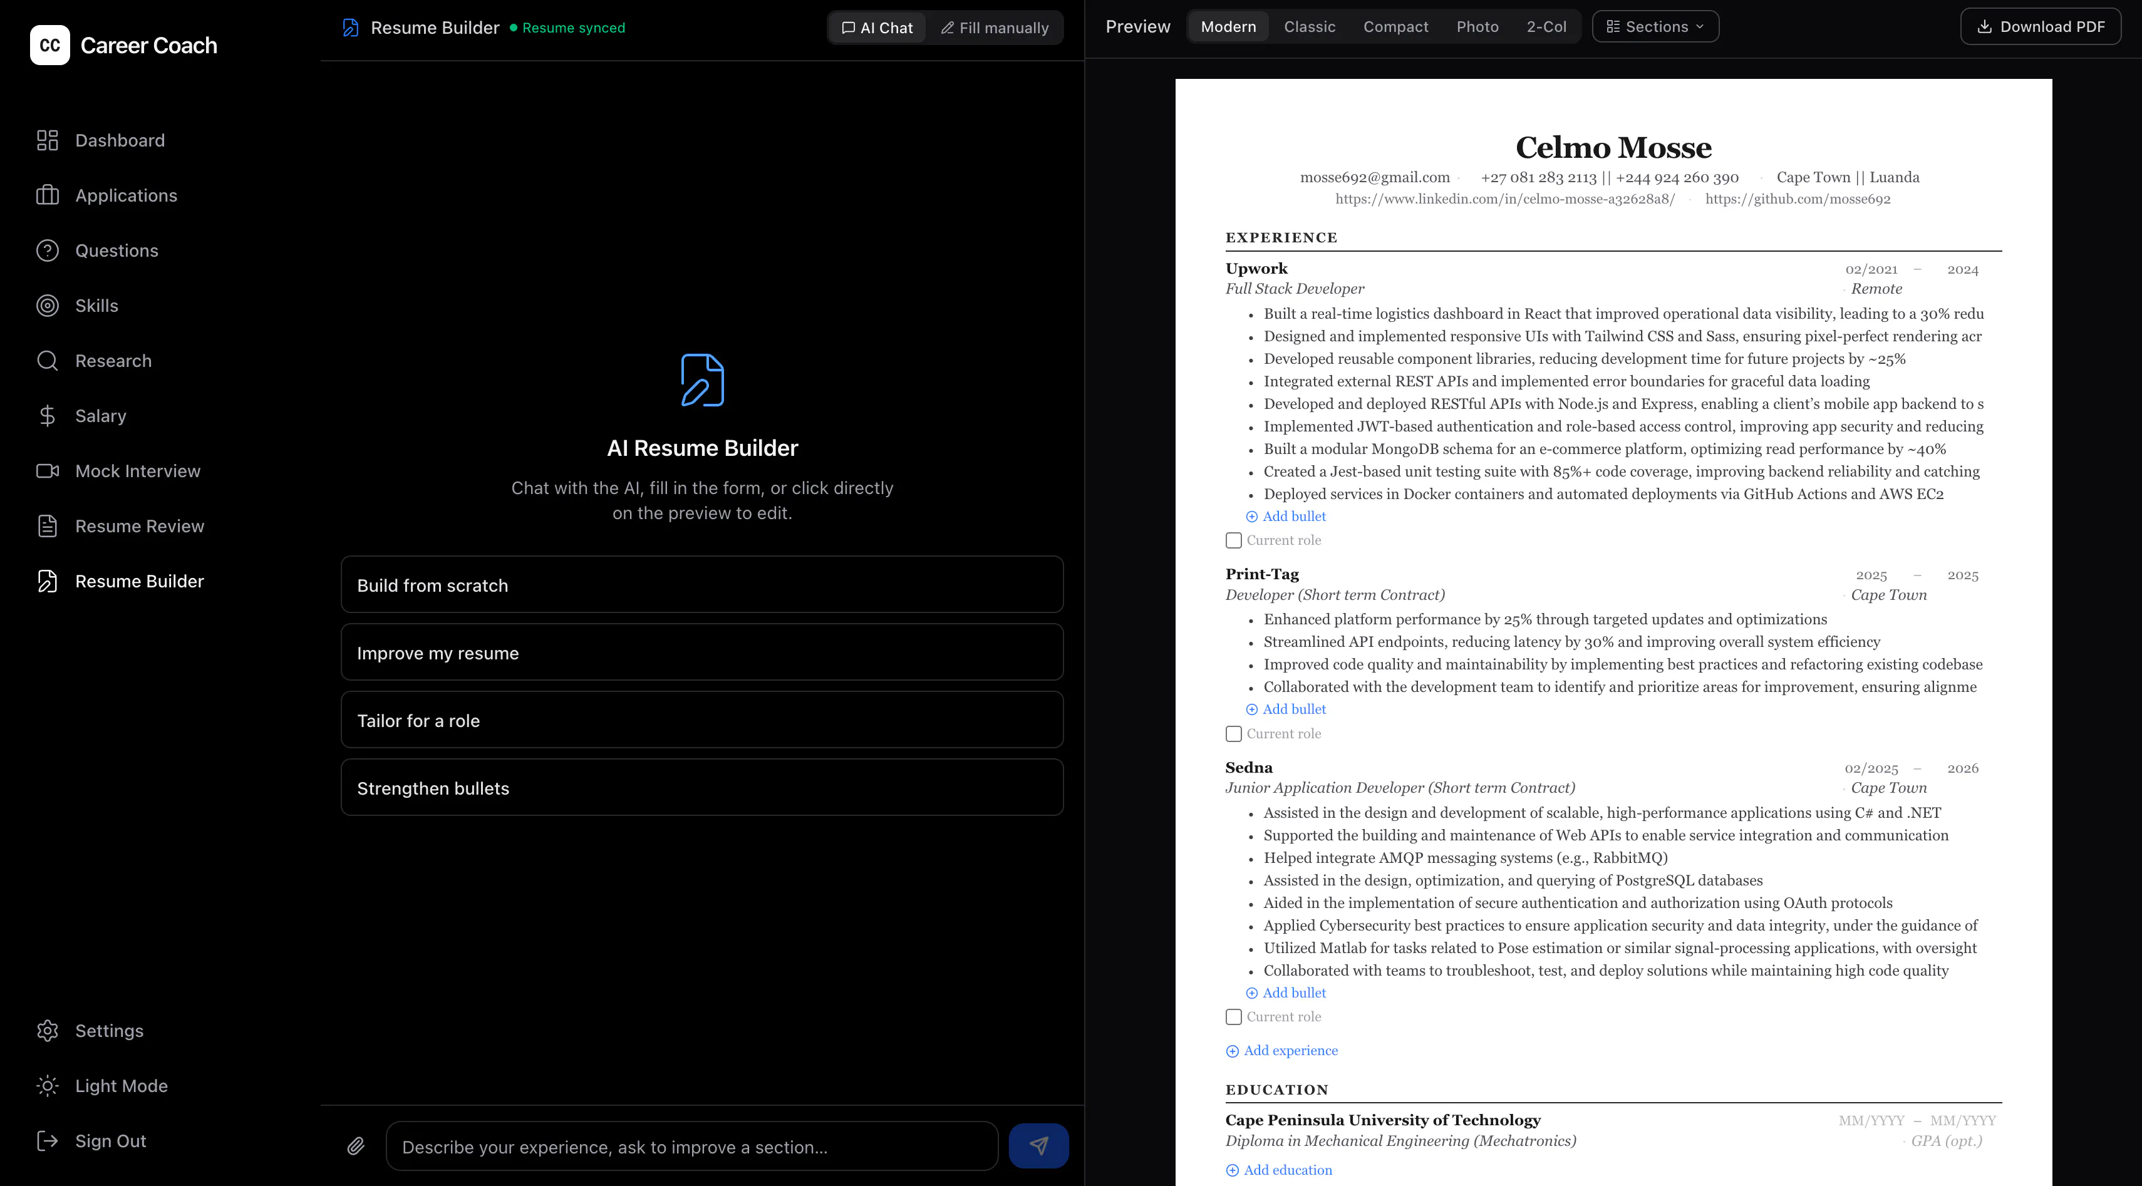This screenshot has width=2142, height=1186.
Task: Select the 2-Col template tab
Action: click(1546, 26)
